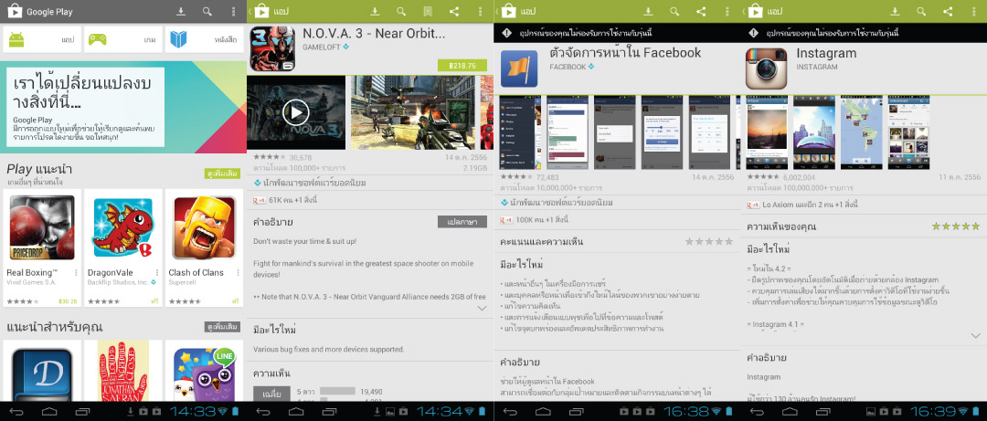Share Instagram app via share icon
The image size is (987, 421).
948,11
